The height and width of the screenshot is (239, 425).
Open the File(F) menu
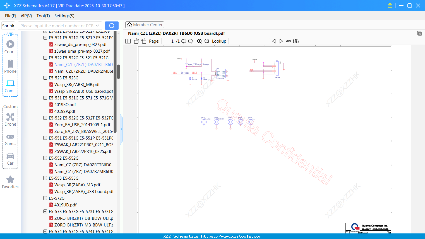pyautogui.click(x=11, y=16)
